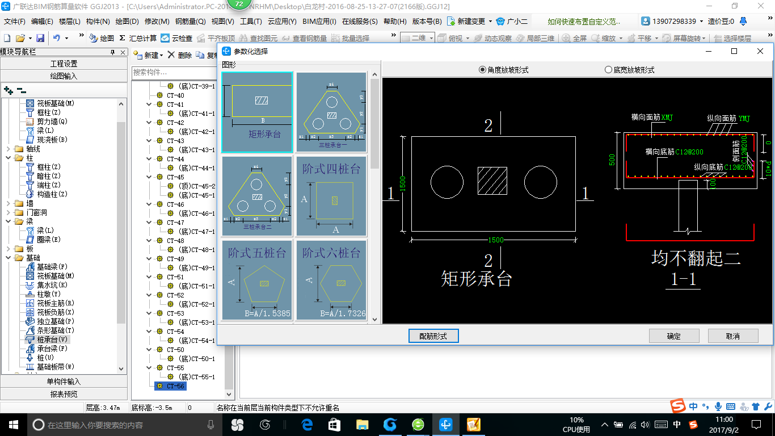Open the 二维 view mode dropdown
The height and width of the screenshot is (436, 775).
[431, 38]
